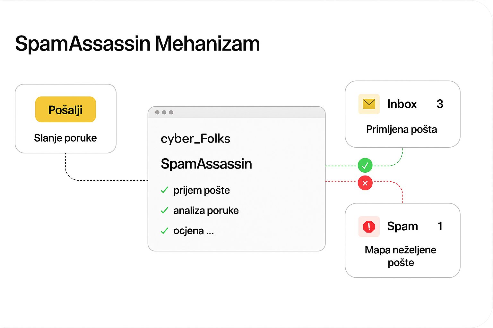Click the yellow envelope Inbox icon
The height and width of the screenshot is (328, 493).
(369, 104)
